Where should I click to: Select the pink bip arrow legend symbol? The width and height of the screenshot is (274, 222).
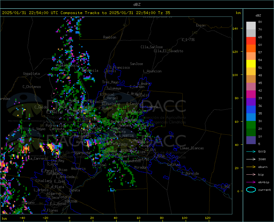251,174
